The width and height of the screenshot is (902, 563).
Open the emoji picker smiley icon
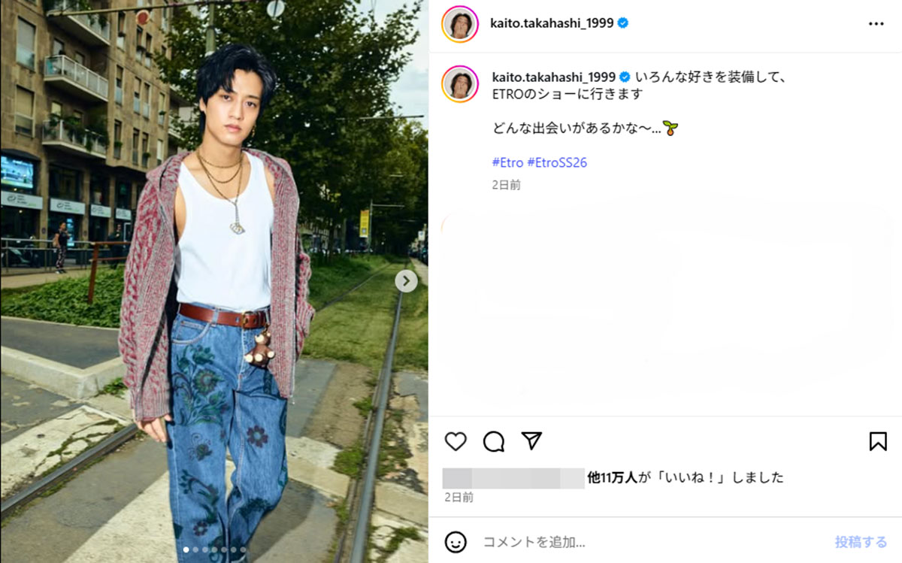456,542
